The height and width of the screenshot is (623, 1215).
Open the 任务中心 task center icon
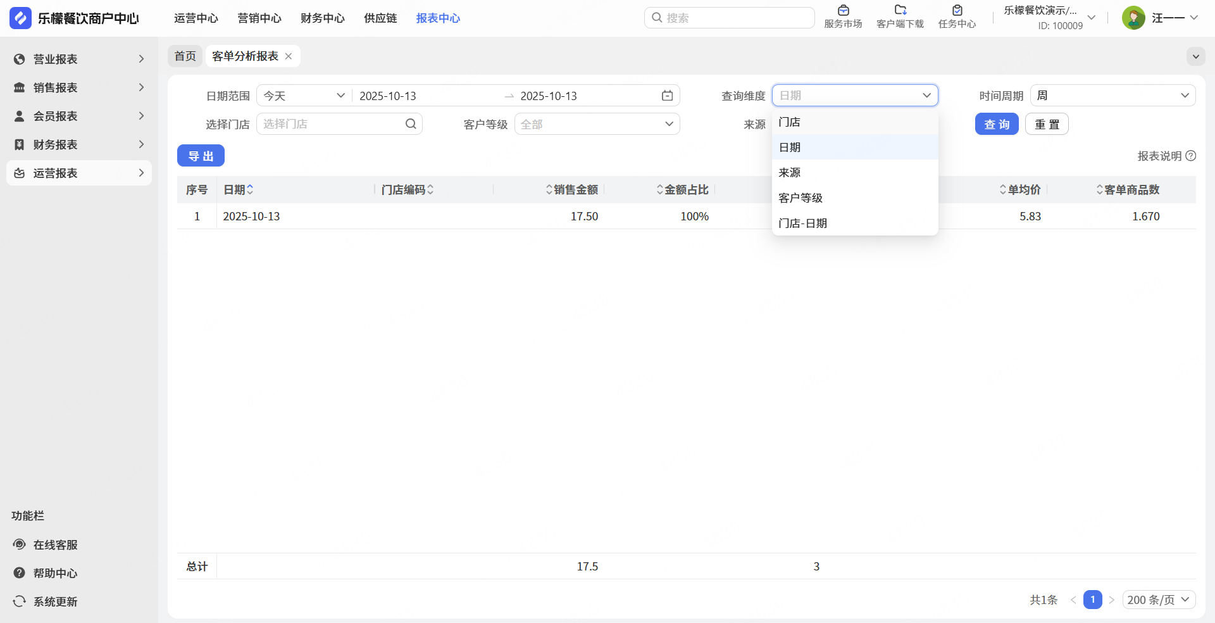click(x=957, y=11)
